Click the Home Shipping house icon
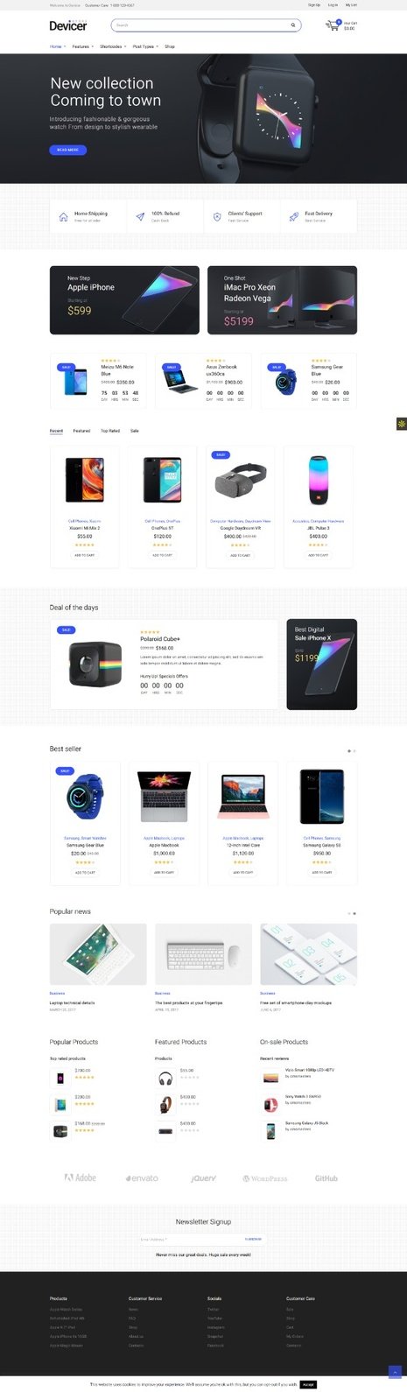Viewport: 407px width, 1392px height. [x=63, y=217]
